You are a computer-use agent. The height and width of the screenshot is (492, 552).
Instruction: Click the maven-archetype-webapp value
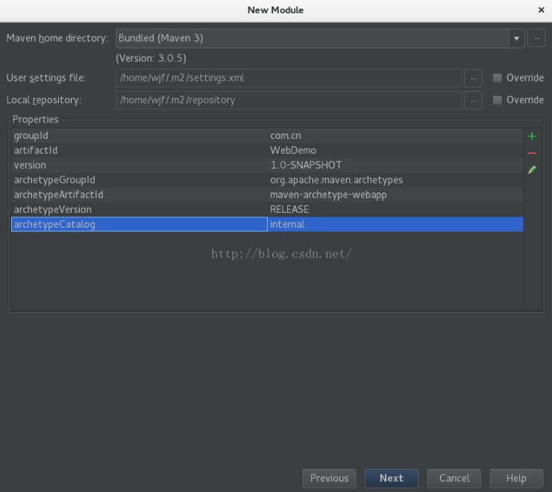tap(328, 195)
